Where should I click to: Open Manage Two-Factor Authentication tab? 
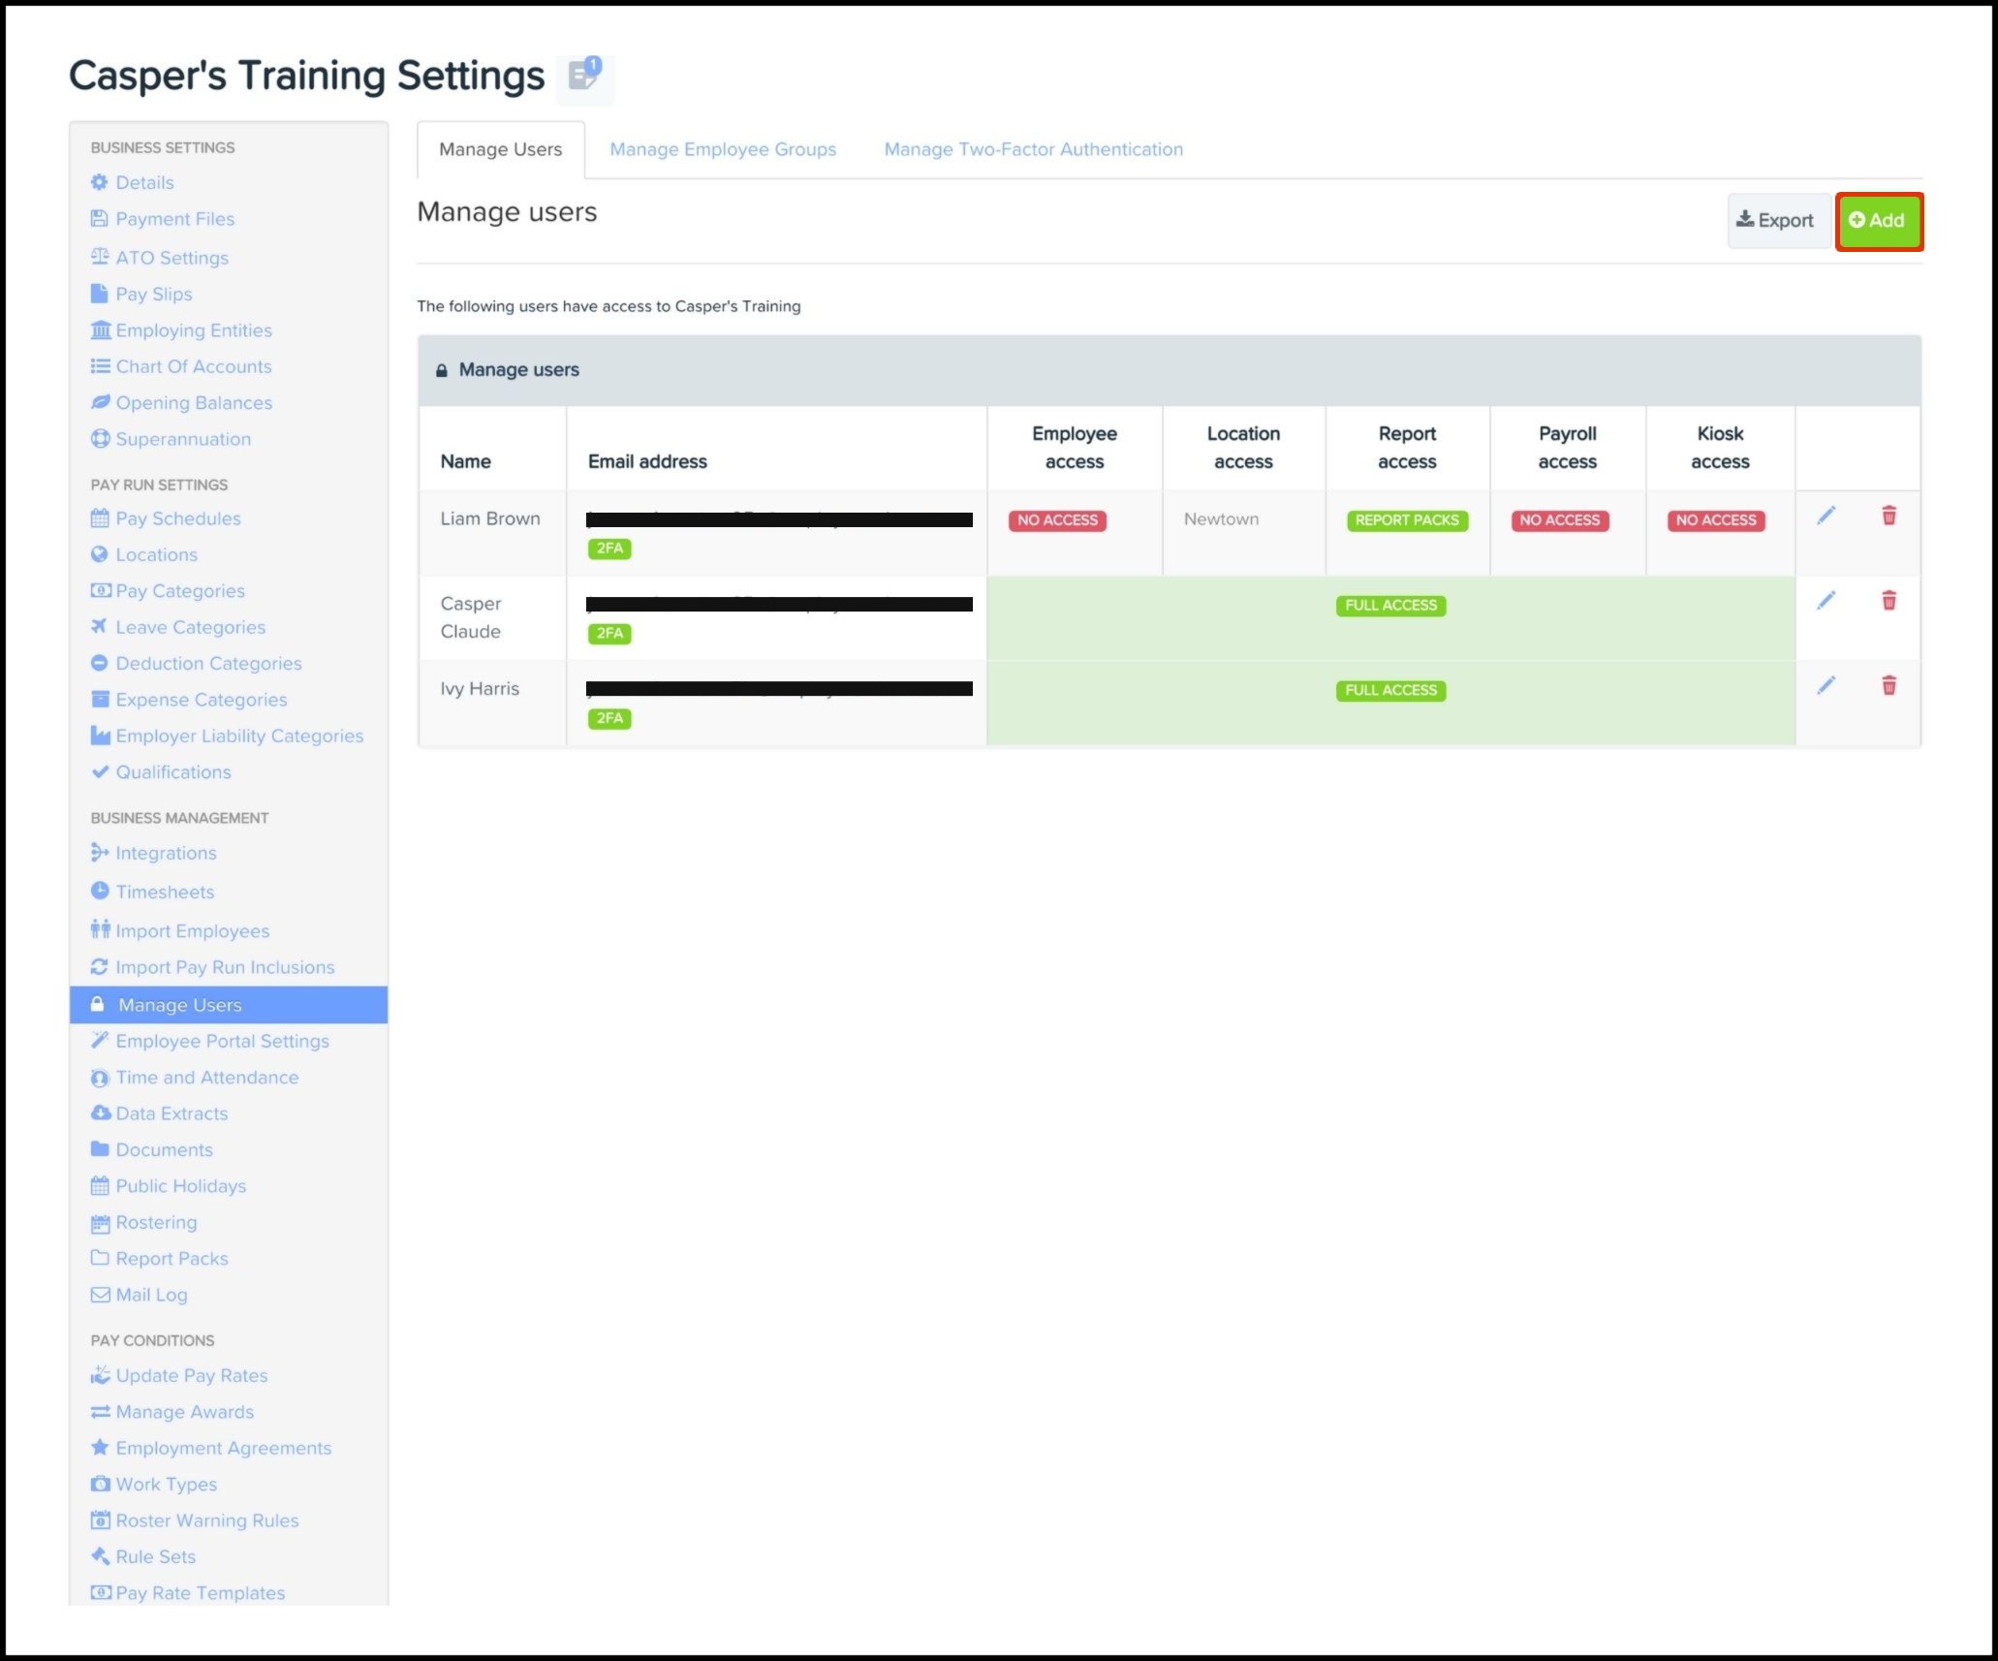pyautogui.click(x=1033, y=149)
